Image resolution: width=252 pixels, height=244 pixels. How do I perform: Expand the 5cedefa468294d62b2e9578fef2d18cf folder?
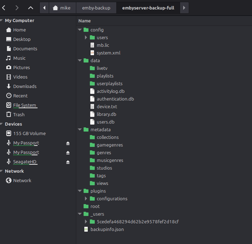point(86,222)
